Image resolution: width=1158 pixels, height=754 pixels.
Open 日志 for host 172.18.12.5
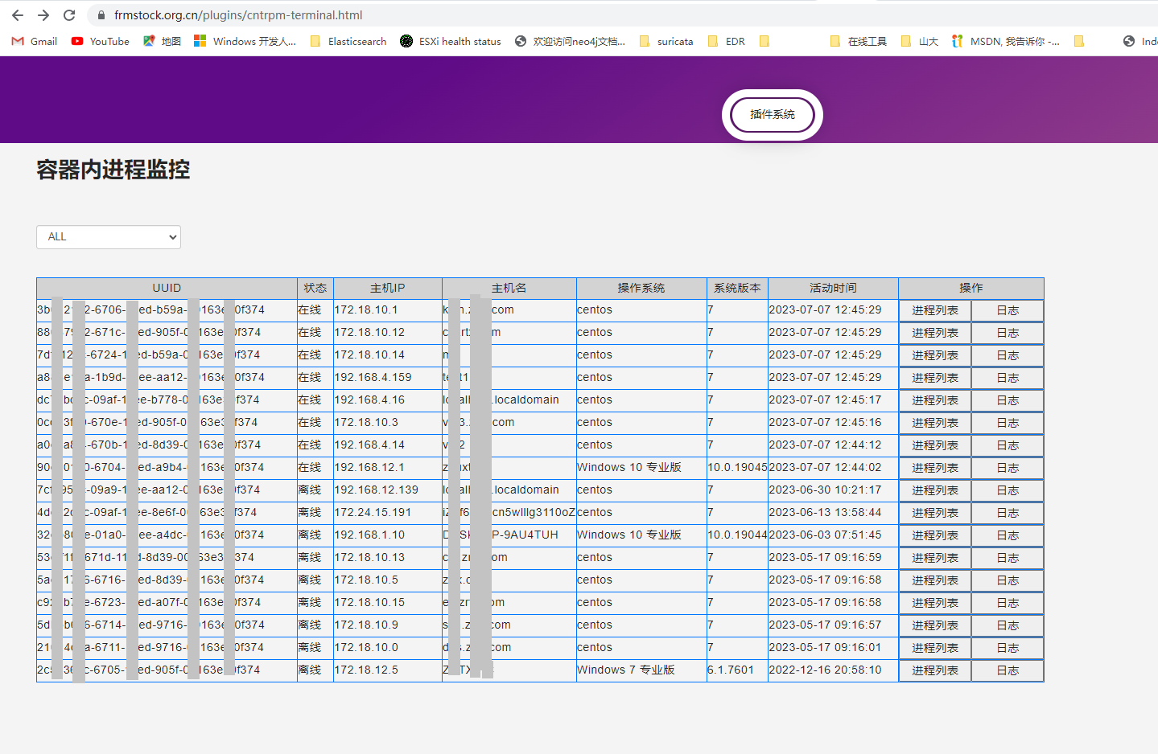tap(1008, 670)
